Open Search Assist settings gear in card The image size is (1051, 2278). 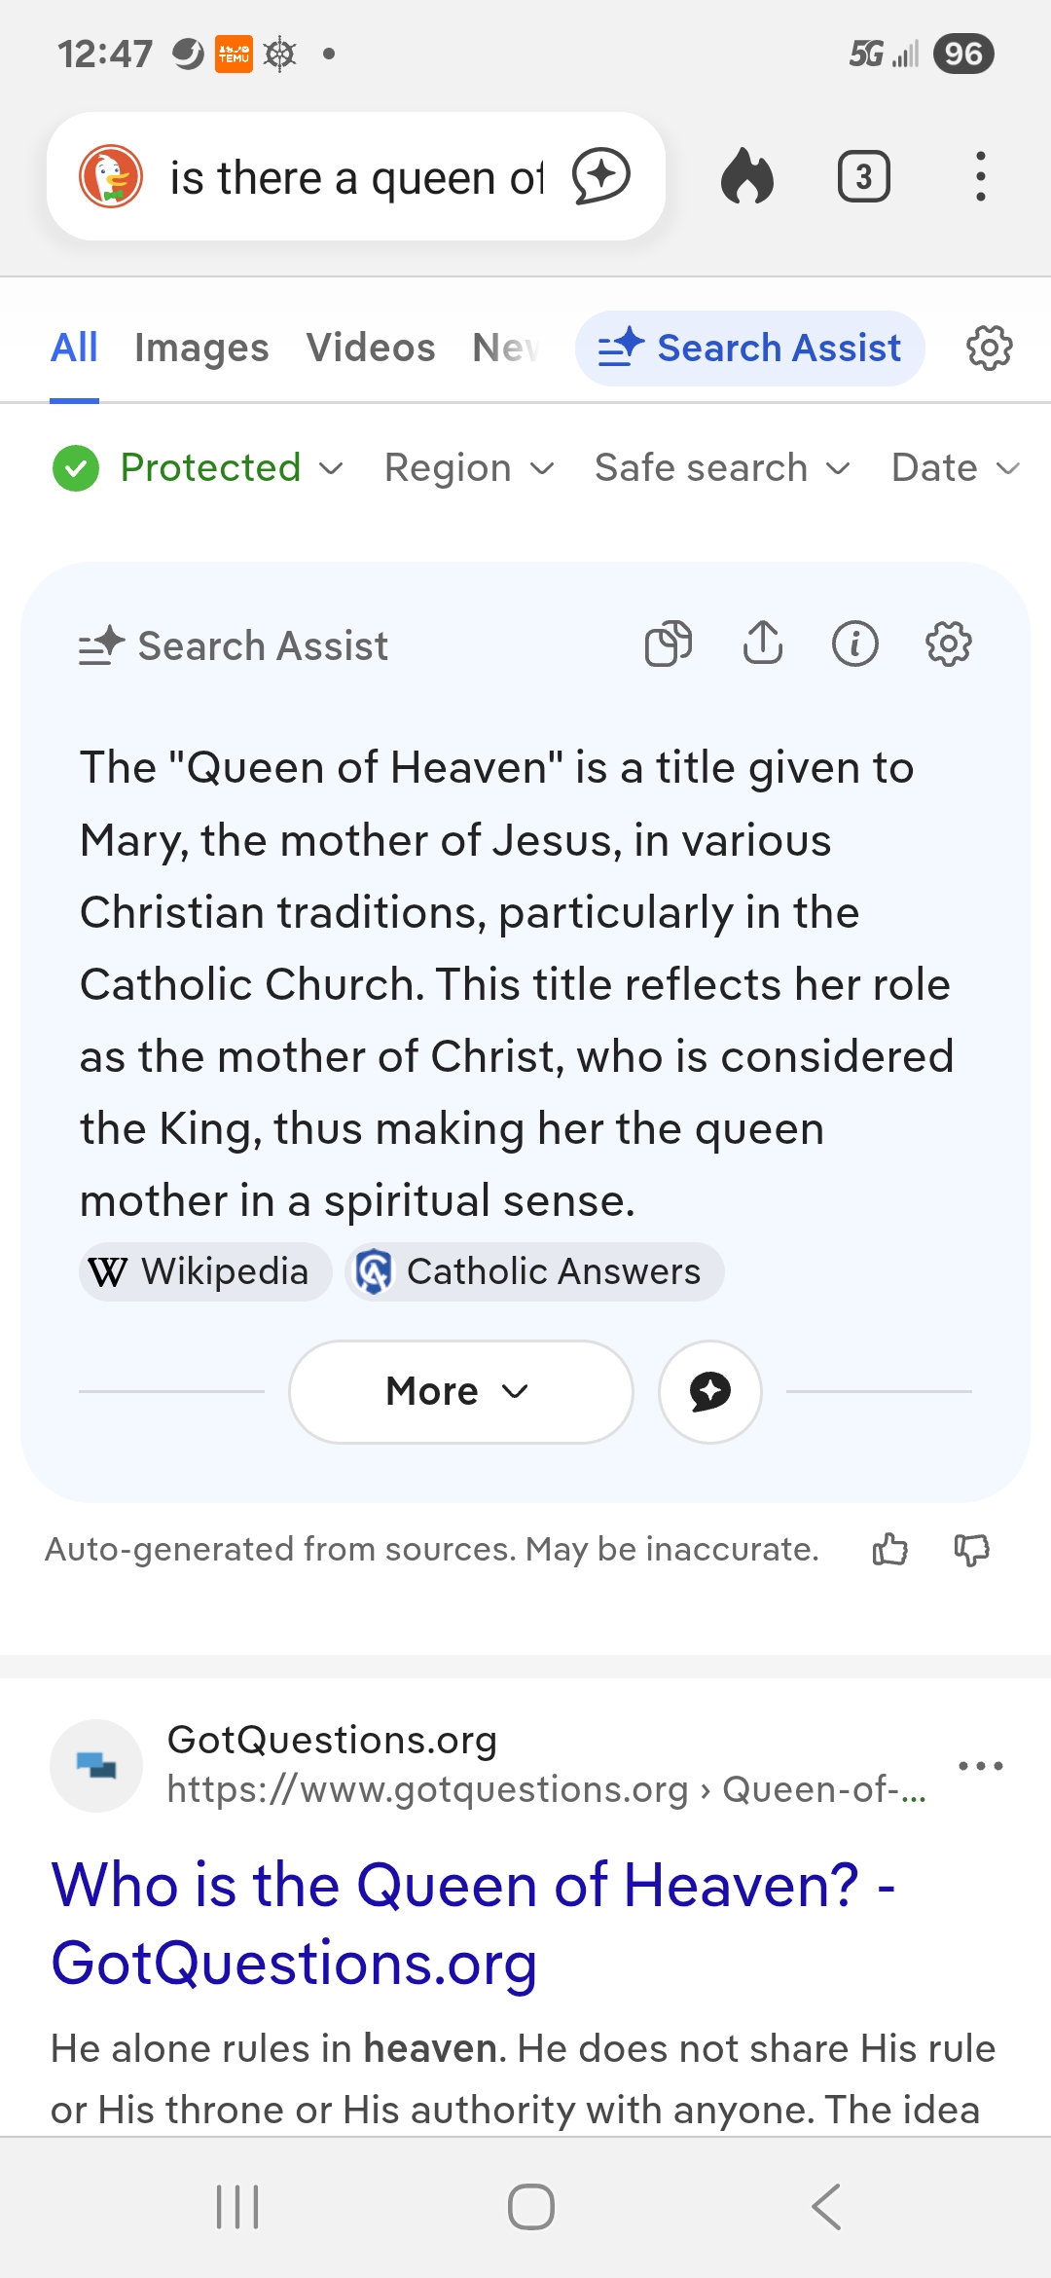coord(948,643)
